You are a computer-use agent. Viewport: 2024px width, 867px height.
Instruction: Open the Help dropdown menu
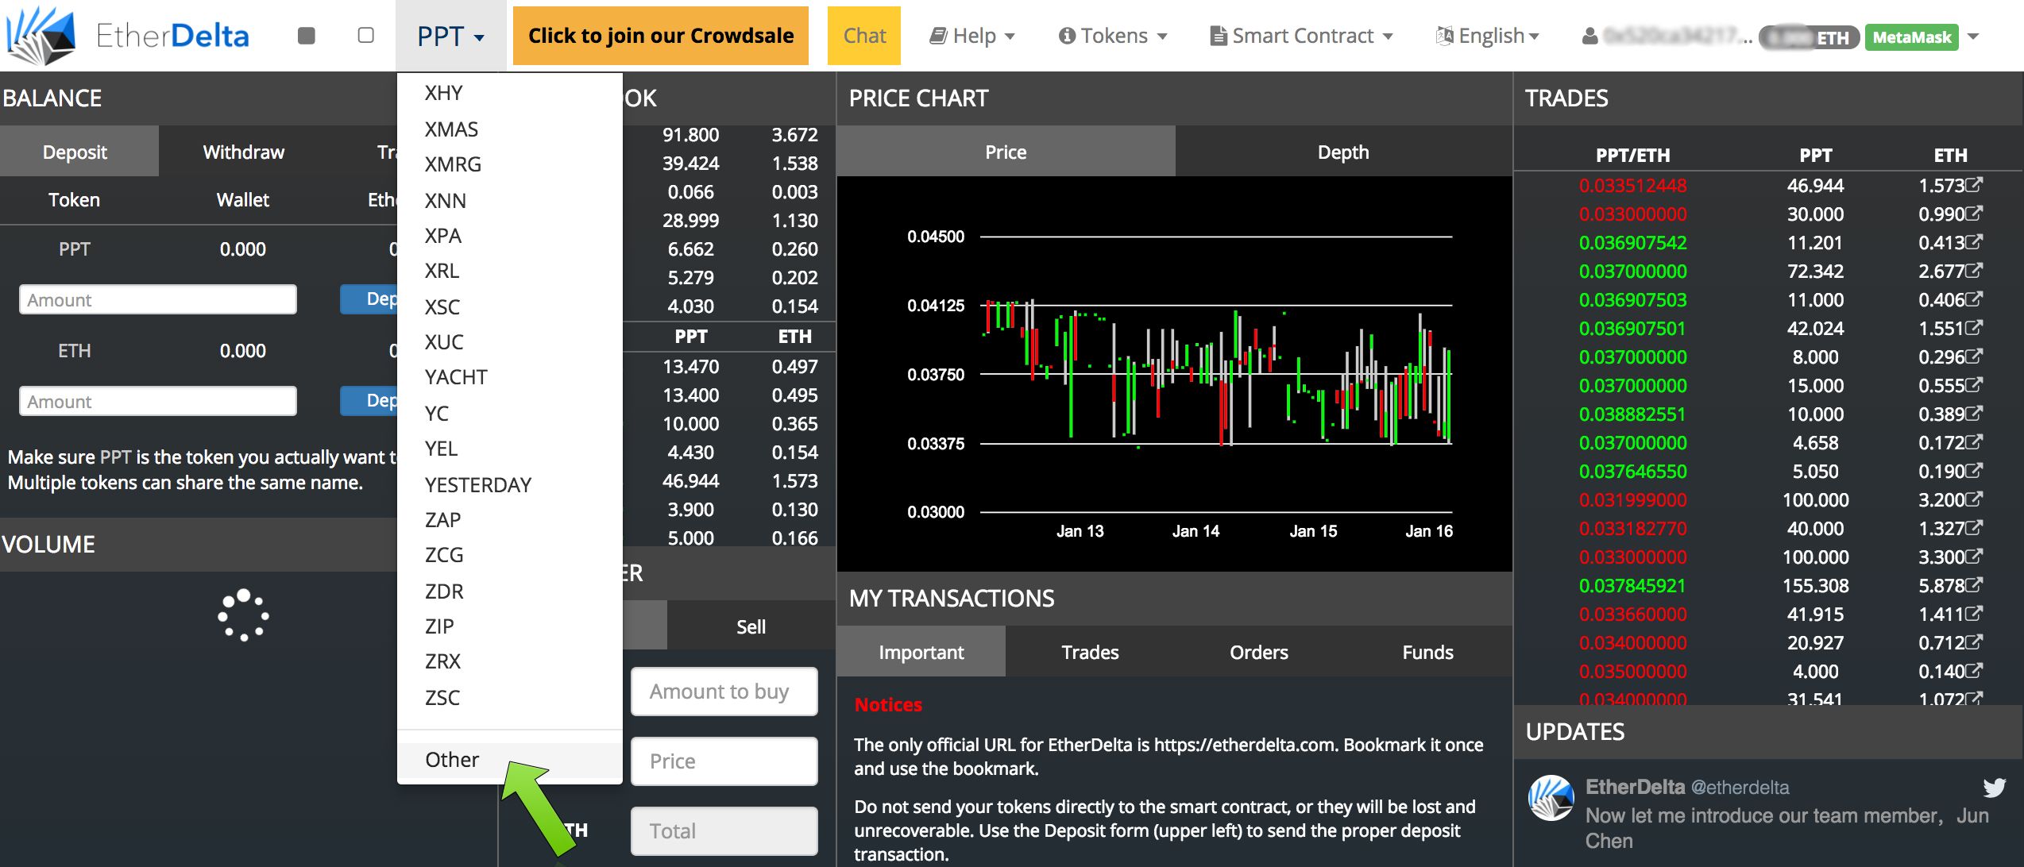pyautogui.click(x=972, y=36)
